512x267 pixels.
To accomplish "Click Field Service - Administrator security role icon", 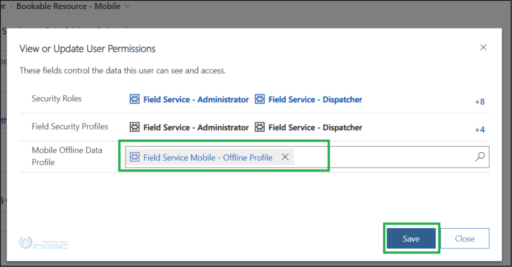I will click(135, 99).
